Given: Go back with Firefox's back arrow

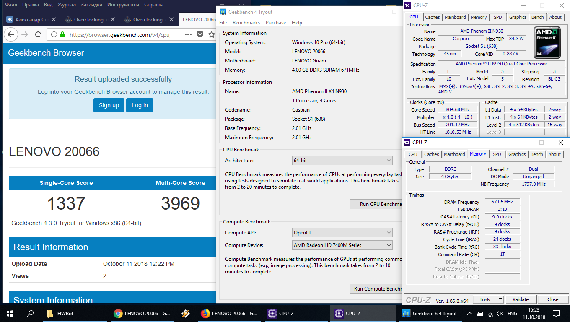Looking at the screenshot, I should [11, 35].
